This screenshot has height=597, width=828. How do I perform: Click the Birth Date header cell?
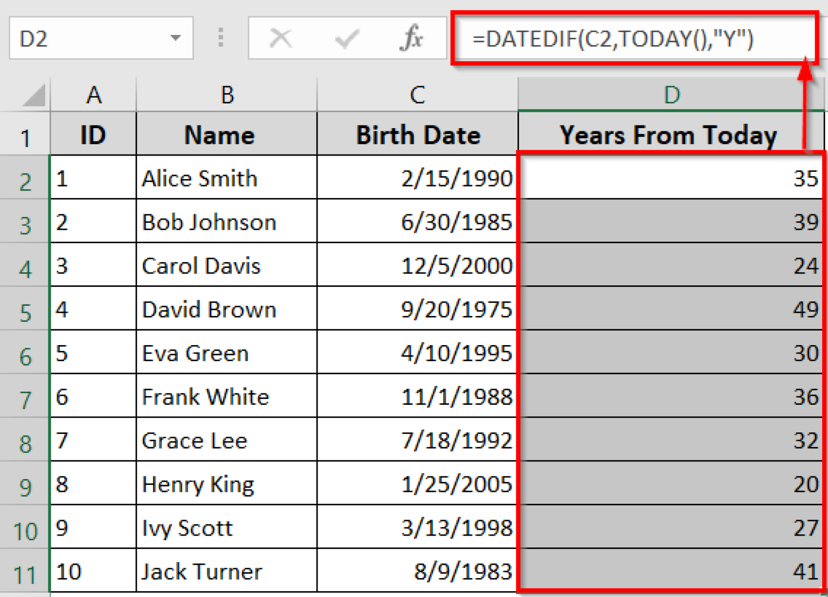[x=417, y=135]
